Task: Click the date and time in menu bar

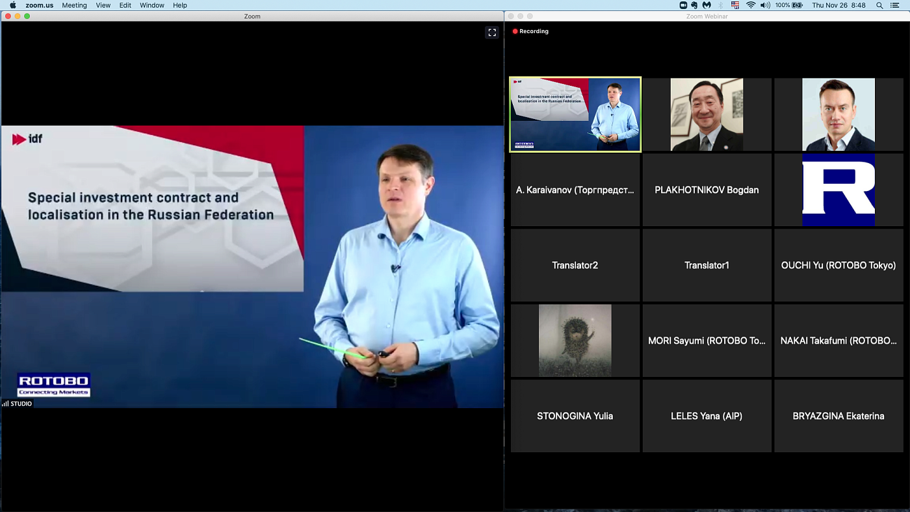Action: point(838,5)
